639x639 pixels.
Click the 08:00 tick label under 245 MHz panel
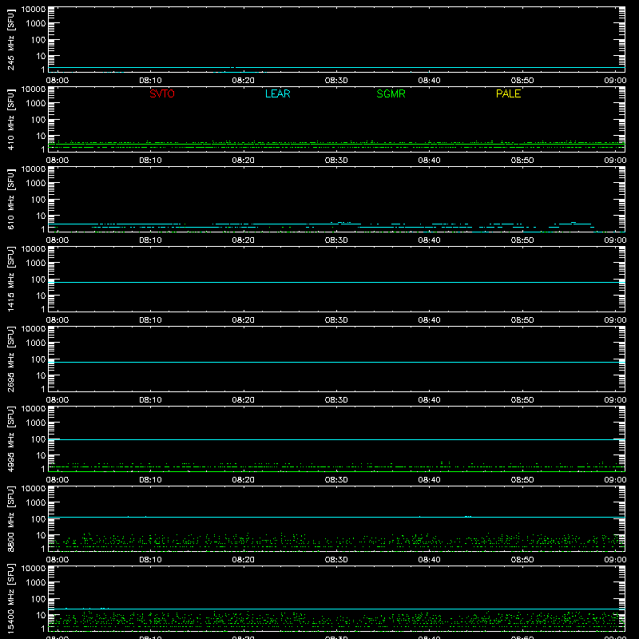click(58, 81)
